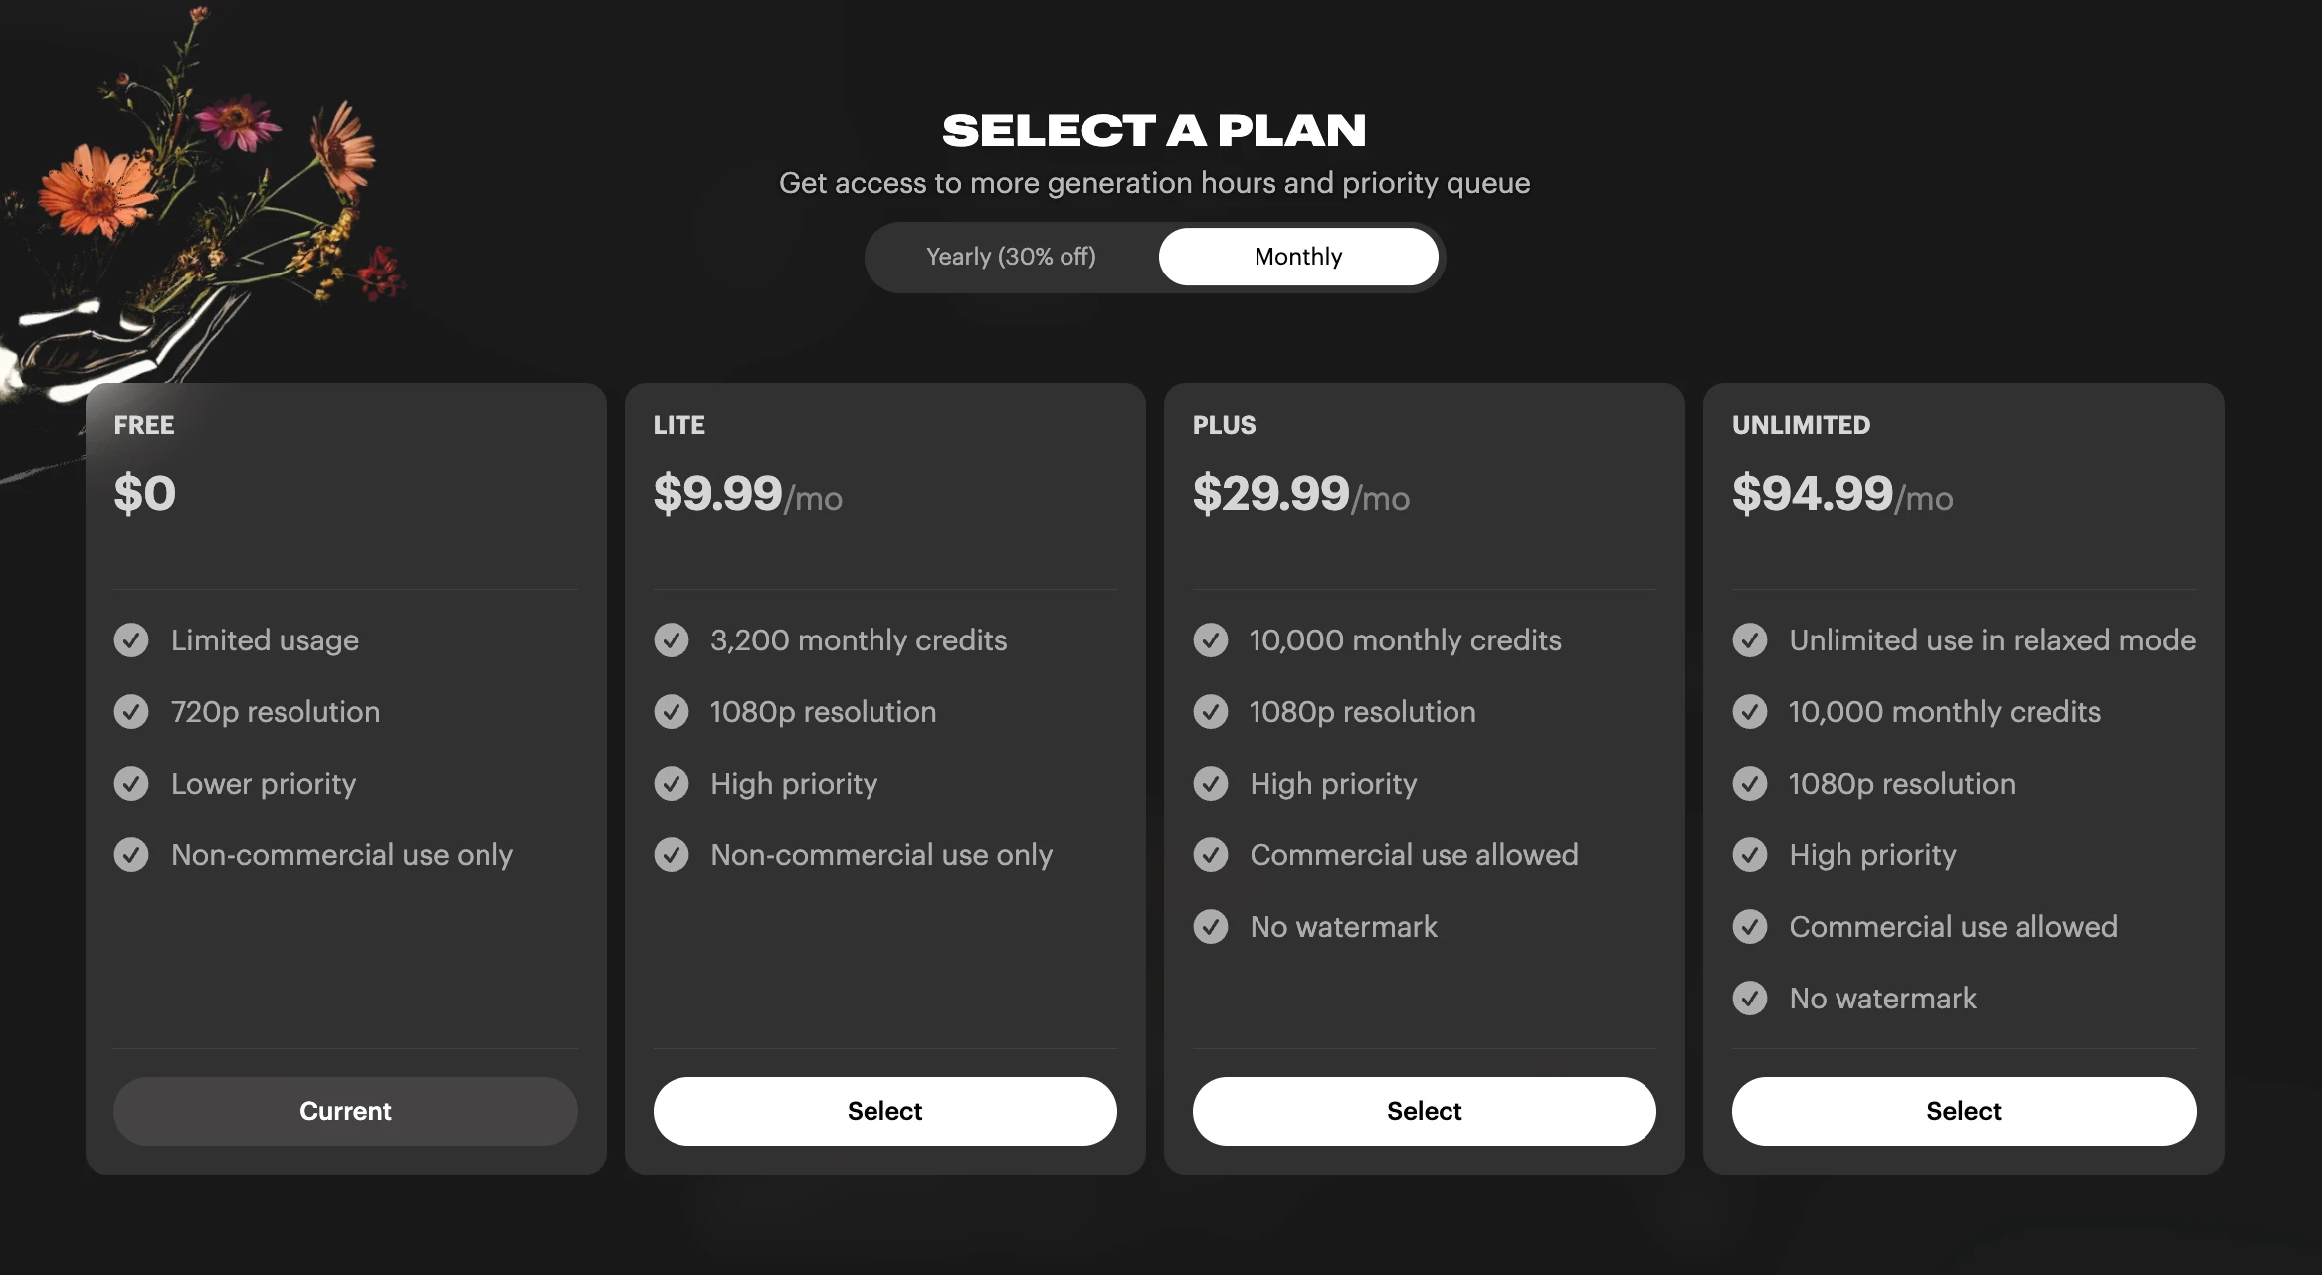Click the Unlimited plan's 1080p resolution checkmark

(1750, 784)
